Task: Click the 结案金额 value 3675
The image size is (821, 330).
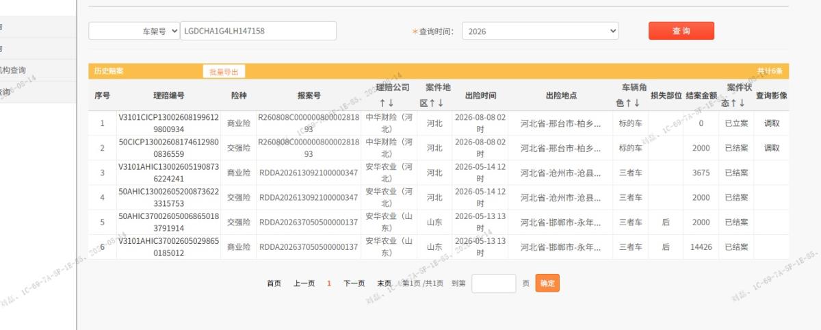Action: [x=701, y=173]
